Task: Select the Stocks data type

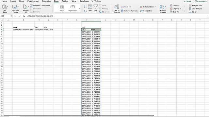Action: (62, 8)
